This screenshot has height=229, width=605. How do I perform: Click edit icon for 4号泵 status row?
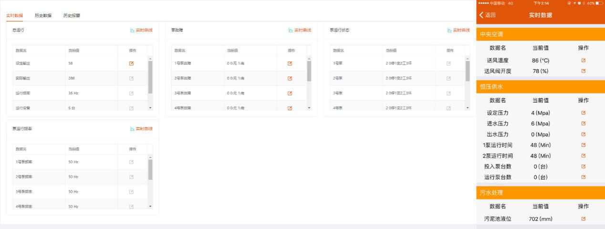pyautogui.click(x=449, y=108)
